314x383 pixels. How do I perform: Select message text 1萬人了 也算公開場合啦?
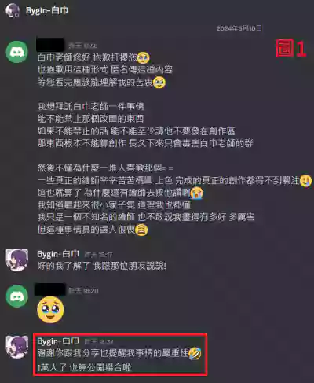pos(84,367)
